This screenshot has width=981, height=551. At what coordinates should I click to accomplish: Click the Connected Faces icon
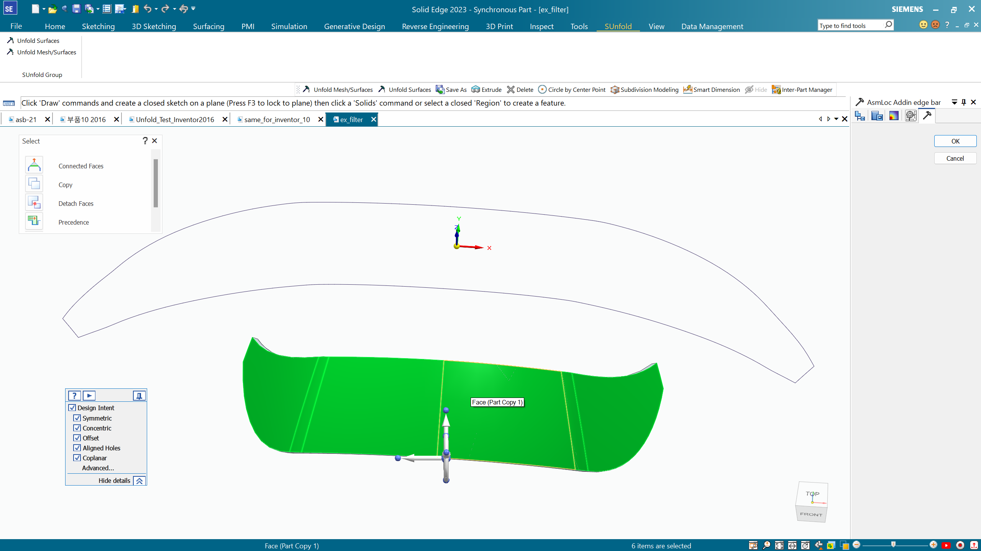pyautogui.click(x=34, y=165)
